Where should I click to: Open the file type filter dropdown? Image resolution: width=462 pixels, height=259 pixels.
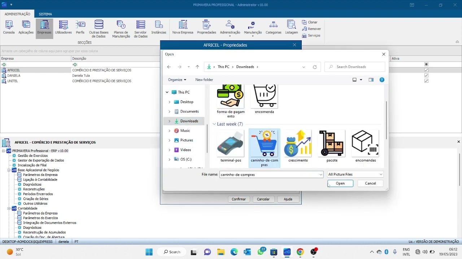(355, 174)
